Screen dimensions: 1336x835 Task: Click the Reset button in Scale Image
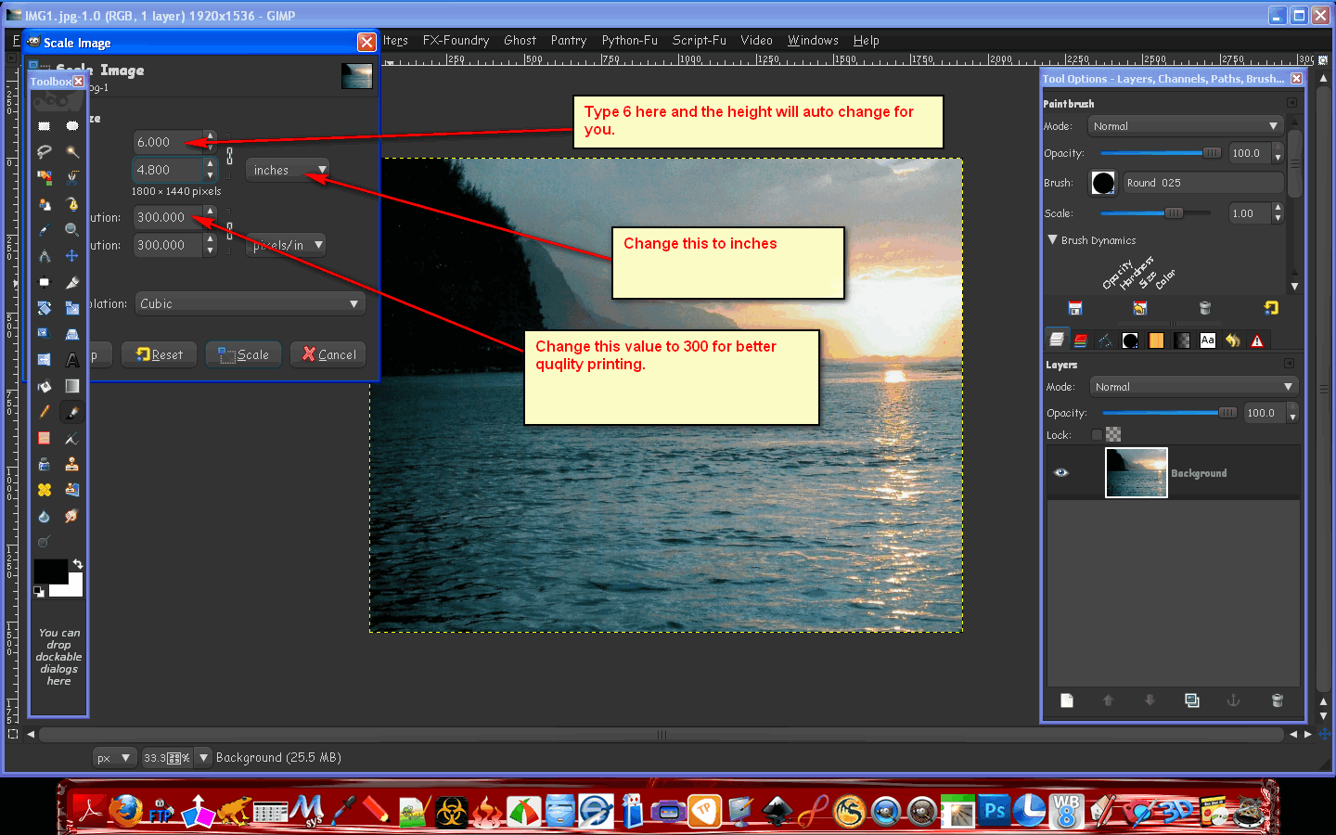pyautogui.click(x=160, y=354)
